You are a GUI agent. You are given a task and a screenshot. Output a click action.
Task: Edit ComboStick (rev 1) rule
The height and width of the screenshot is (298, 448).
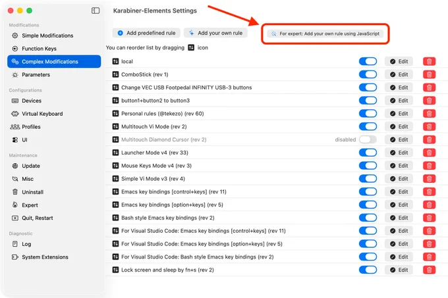(399, 74)
